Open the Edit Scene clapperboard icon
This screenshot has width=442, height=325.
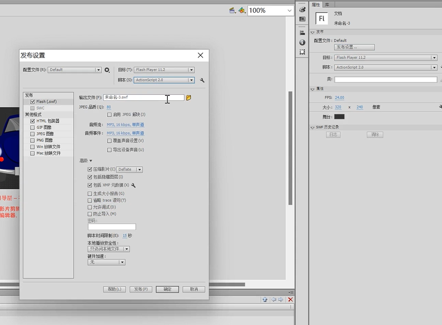coord(232,11)
